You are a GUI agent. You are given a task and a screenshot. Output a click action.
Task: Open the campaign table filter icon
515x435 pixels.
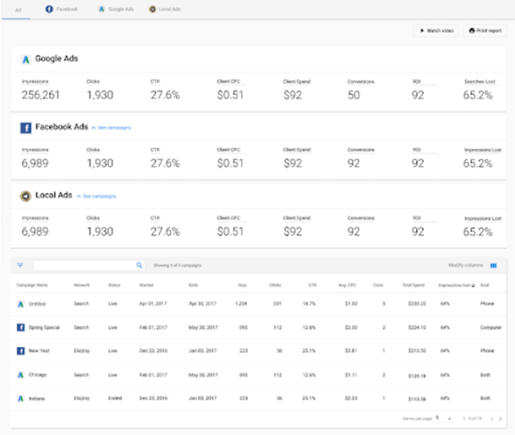(x=20, y=265)
